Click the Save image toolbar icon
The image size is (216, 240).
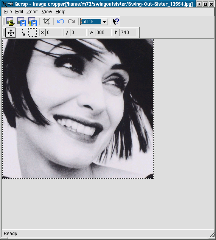click(x=22, y=22)
